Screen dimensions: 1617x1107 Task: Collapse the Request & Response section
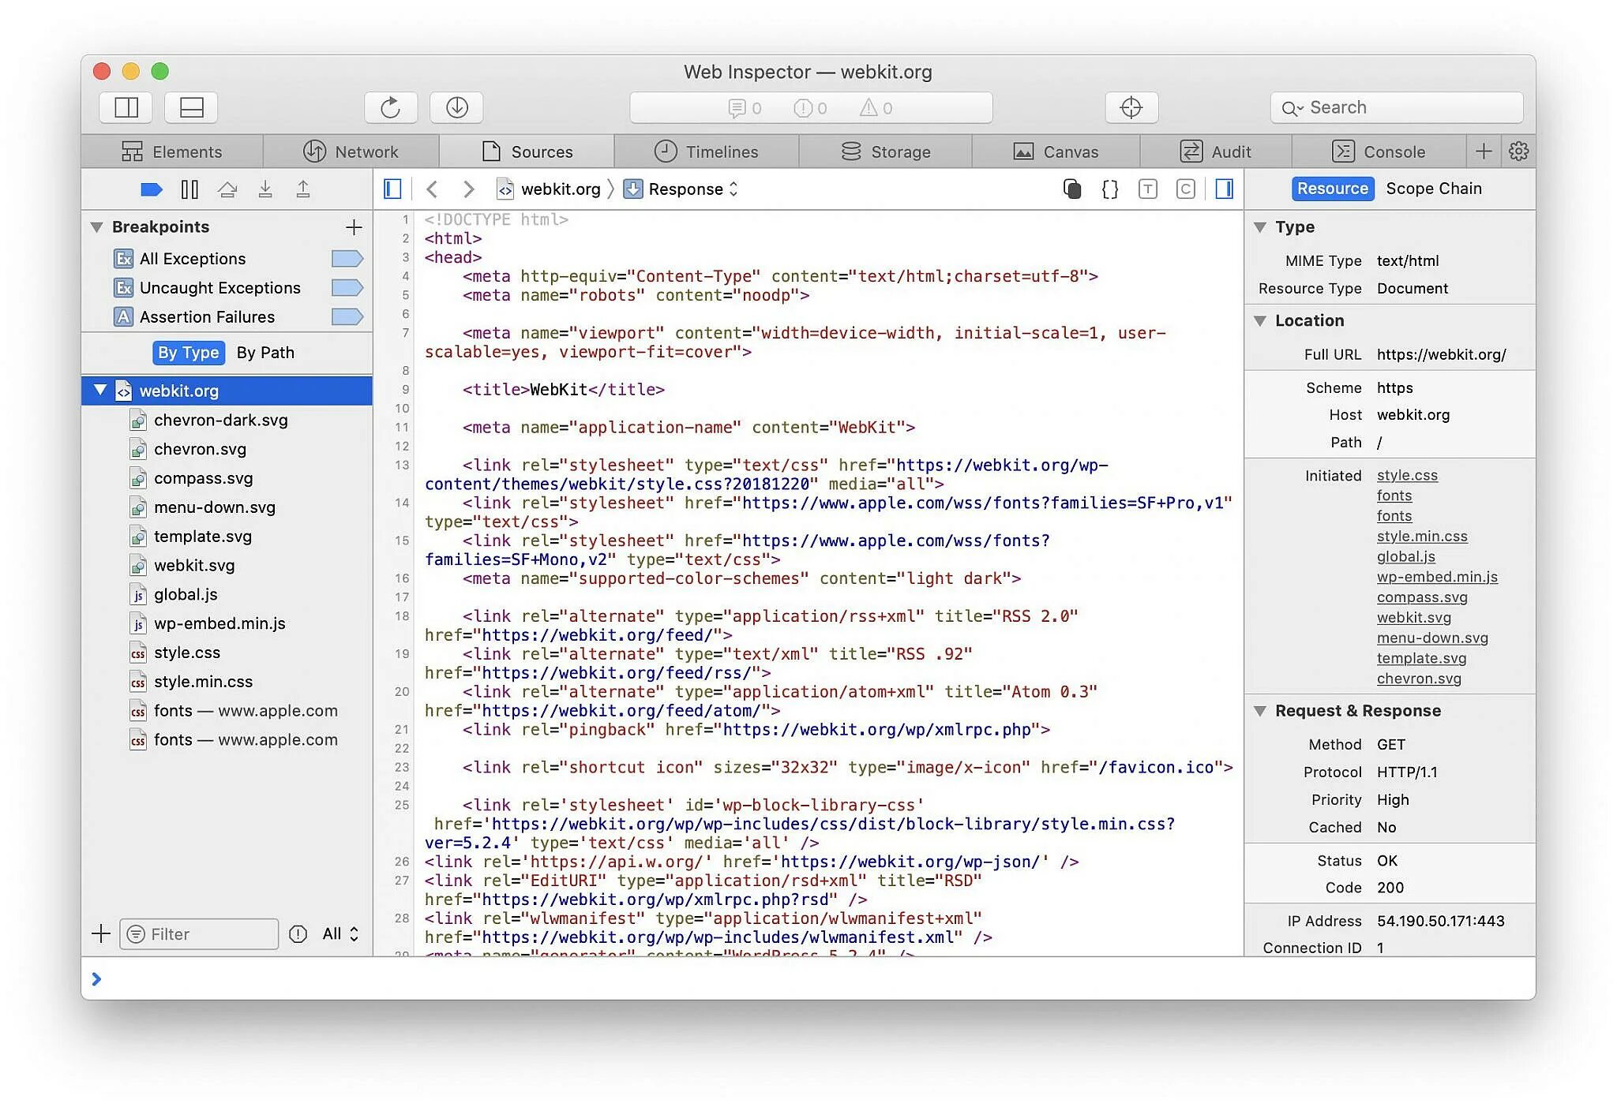tap(1259, 711)
